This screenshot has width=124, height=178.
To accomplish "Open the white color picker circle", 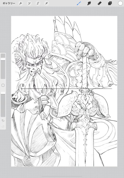I will [x=120, y=3].
